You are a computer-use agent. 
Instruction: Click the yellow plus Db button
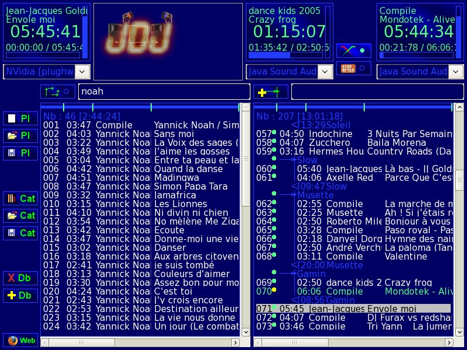[x=20, y=296]
